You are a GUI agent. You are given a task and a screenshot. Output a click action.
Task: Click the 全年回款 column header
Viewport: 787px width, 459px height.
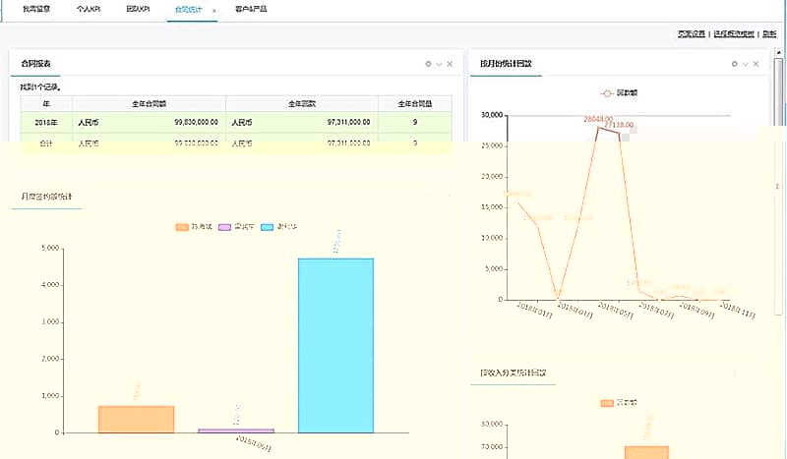coord(302,104)
